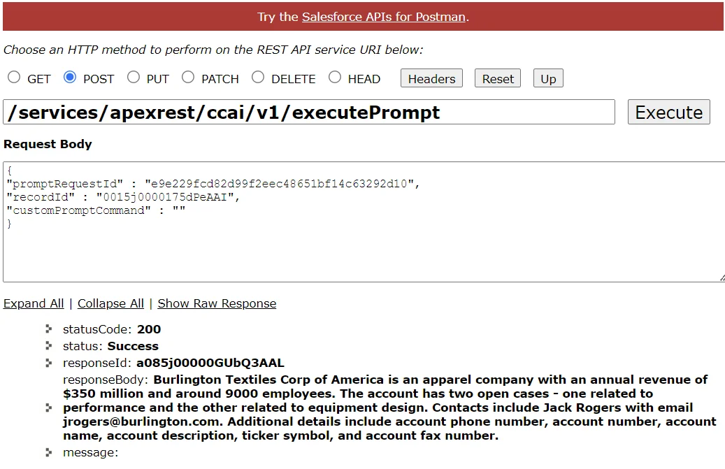Click the statusCode node bullet icon
Viewport: 725px width, 469px height.
point(49,329)
